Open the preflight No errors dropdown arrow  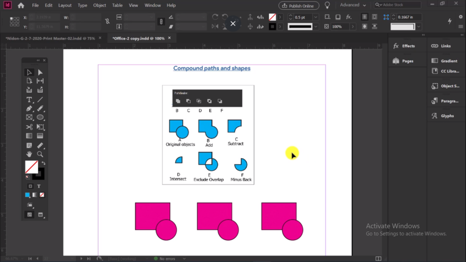pos(184,259)
